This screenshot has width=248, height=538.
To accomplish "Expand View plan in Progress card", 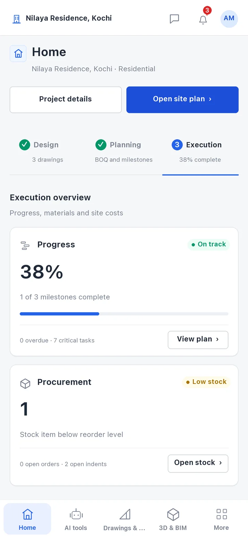I will (198, 340).
